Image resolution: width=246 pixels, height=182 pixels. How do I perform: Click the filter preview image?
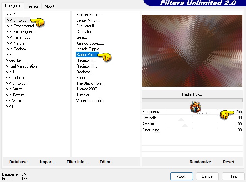(192, 51)
